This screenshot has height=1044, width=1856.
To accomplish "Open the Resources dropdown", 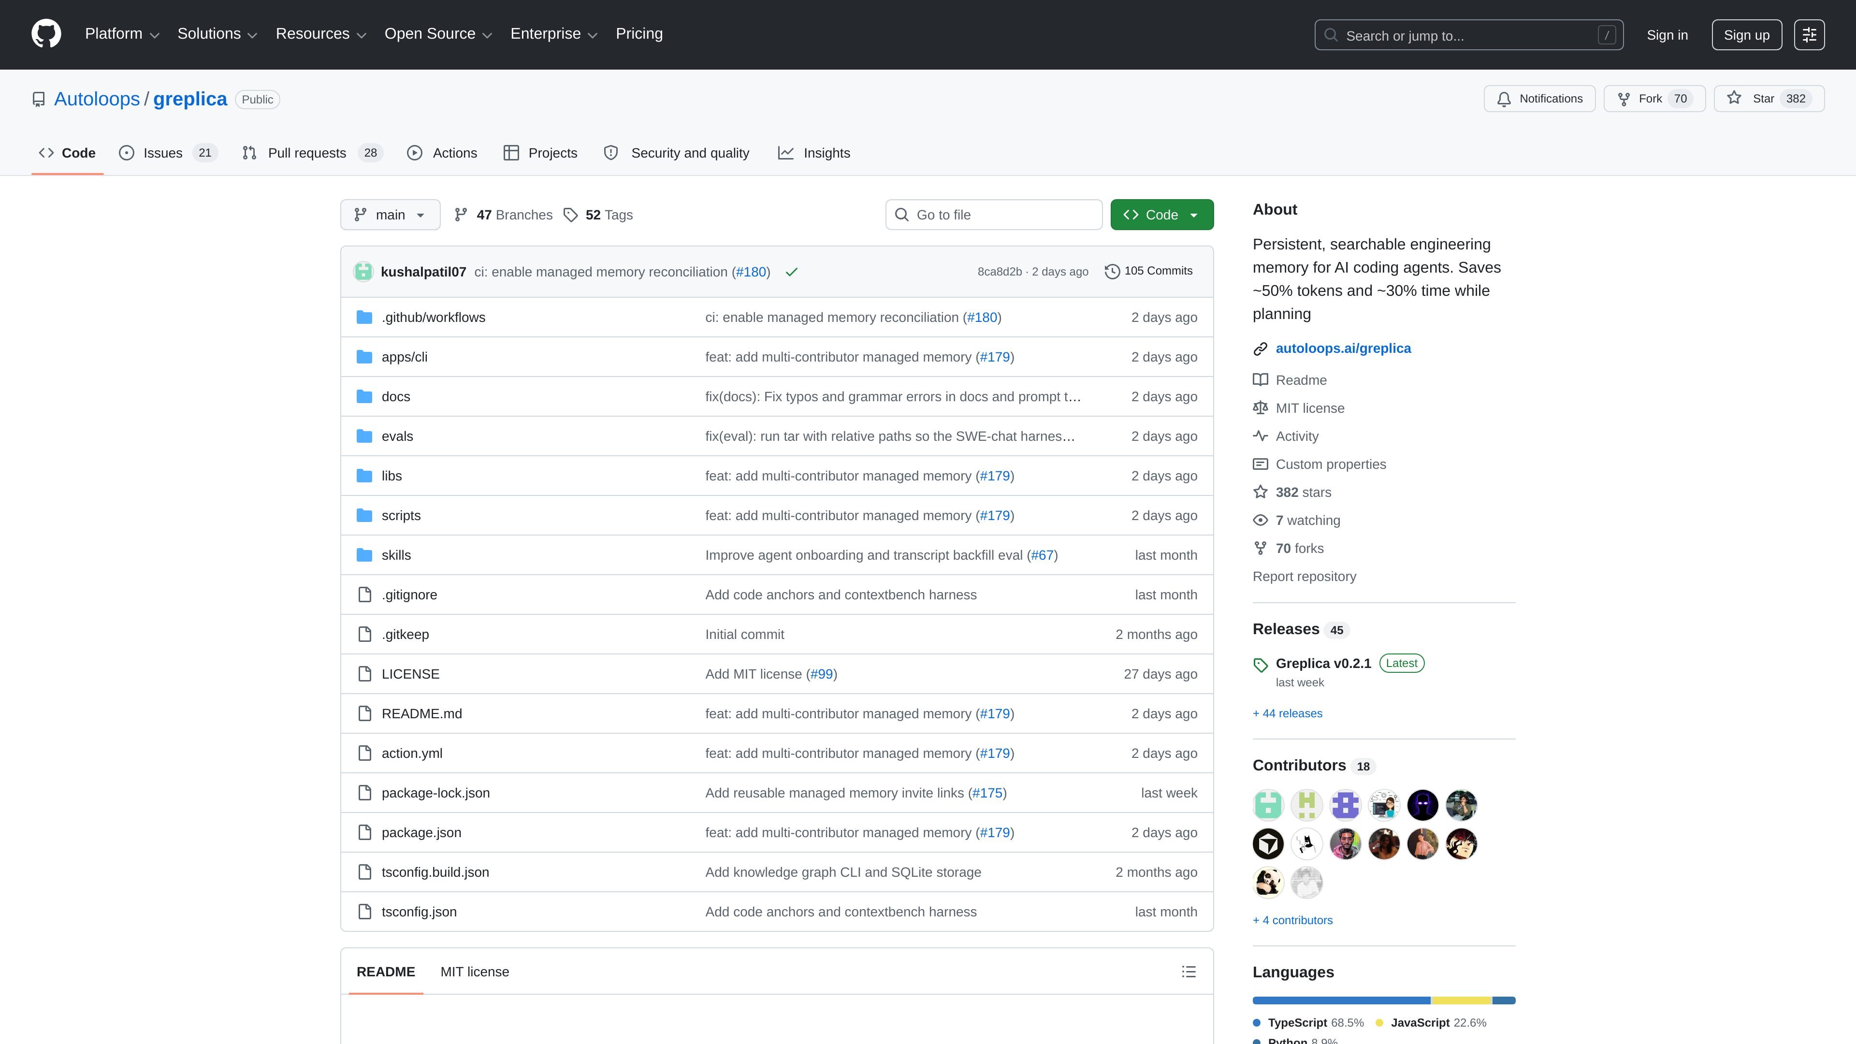I will point(320,34).
